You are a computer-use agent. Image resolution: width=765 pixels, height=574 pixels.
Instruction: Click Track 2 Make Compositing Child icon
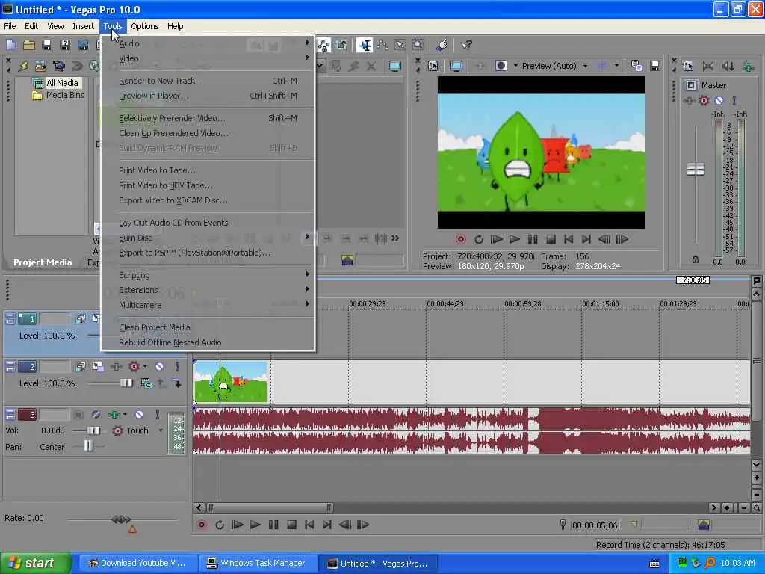coord(176,383)
